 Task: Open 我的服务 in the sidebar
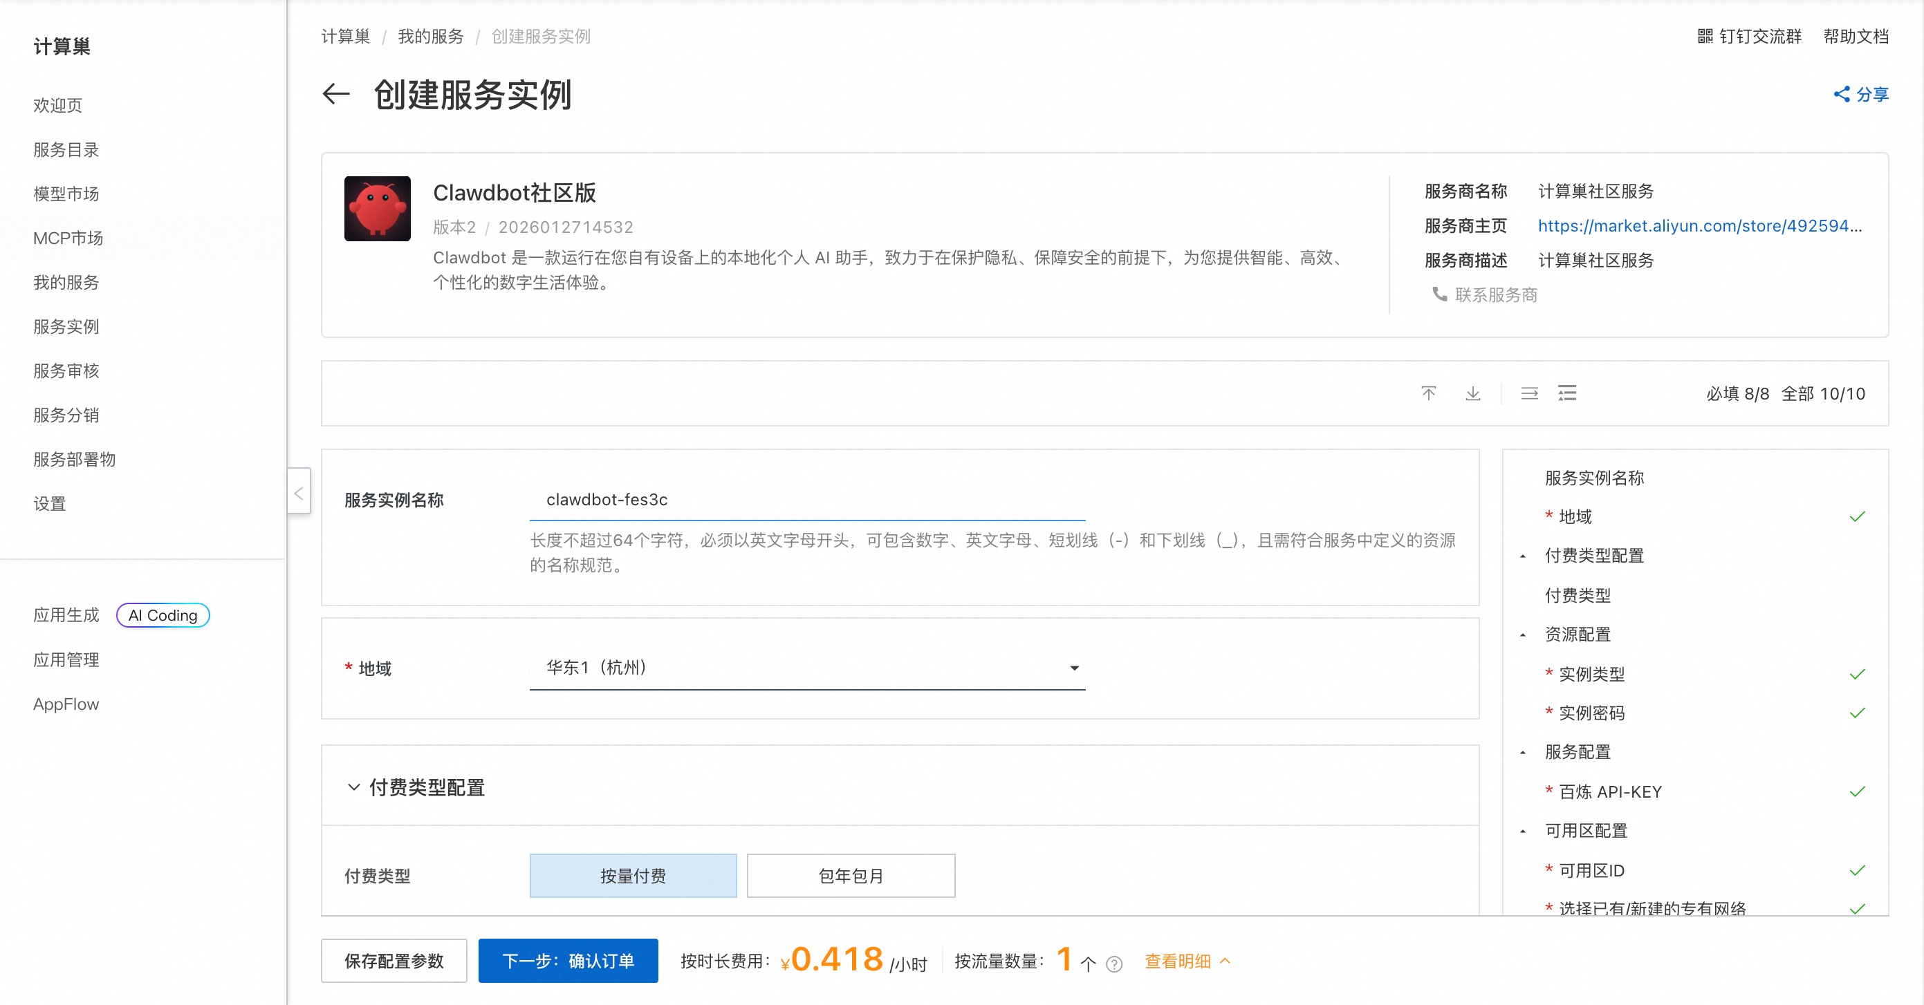[66, 282]
